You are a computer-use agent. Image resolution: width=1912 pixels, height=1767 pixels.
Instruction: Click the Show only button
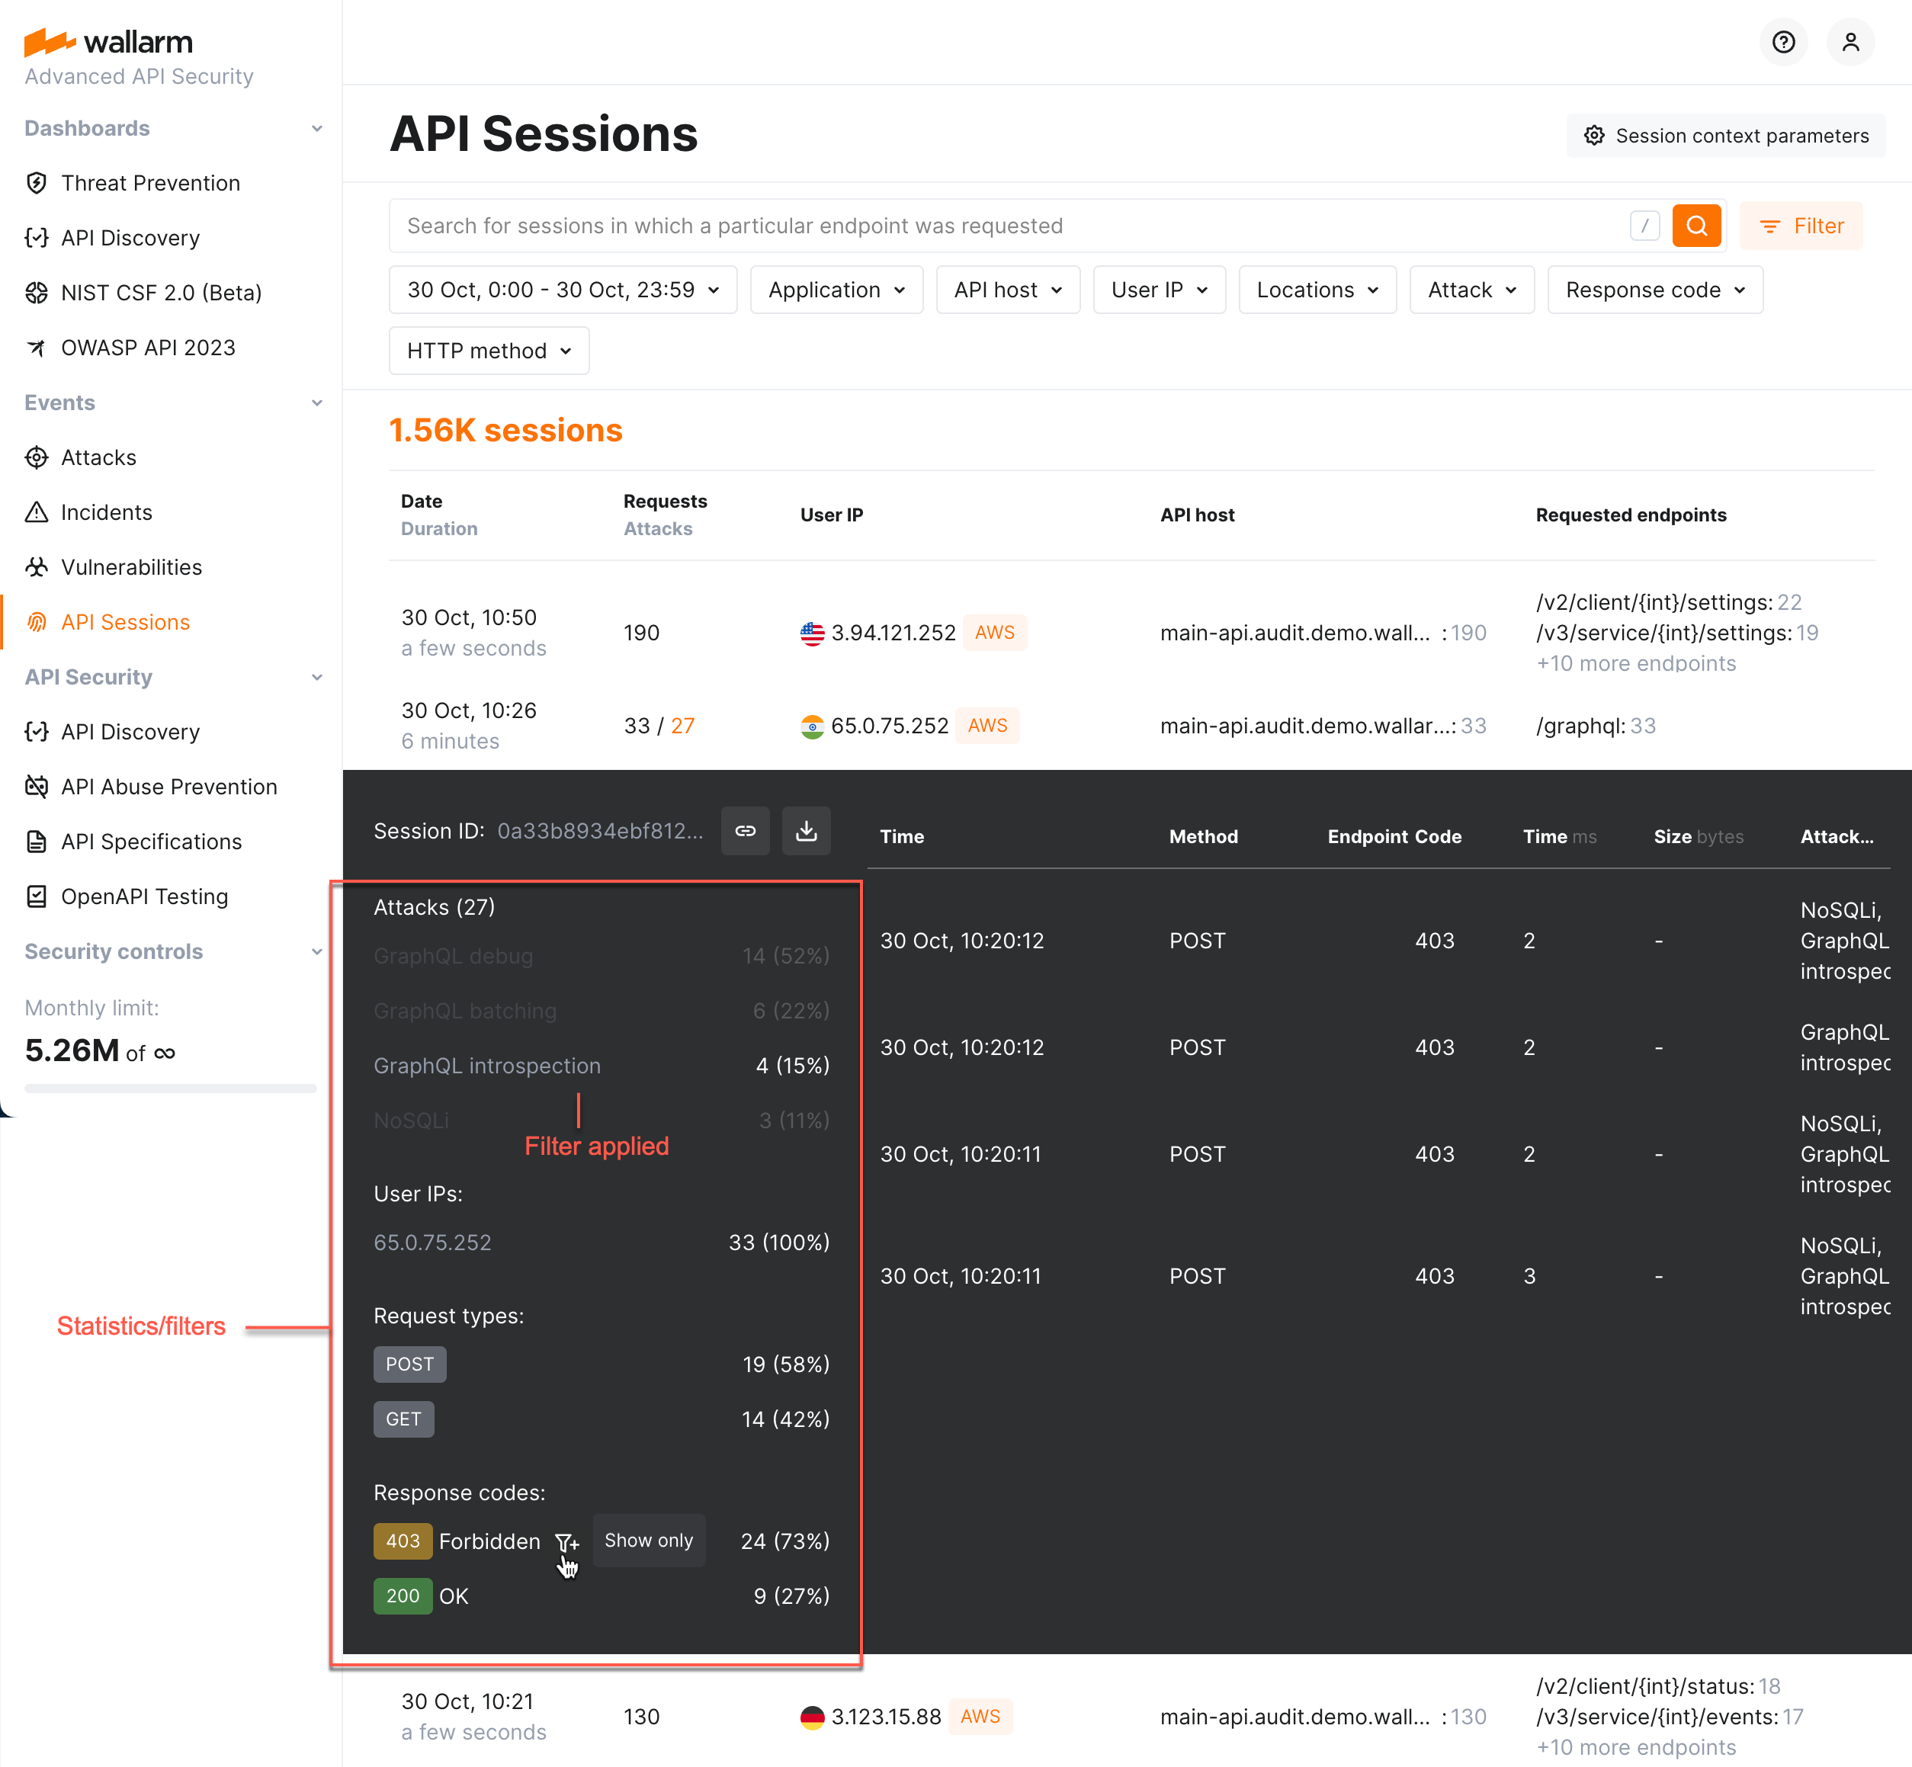[649, 1541]
